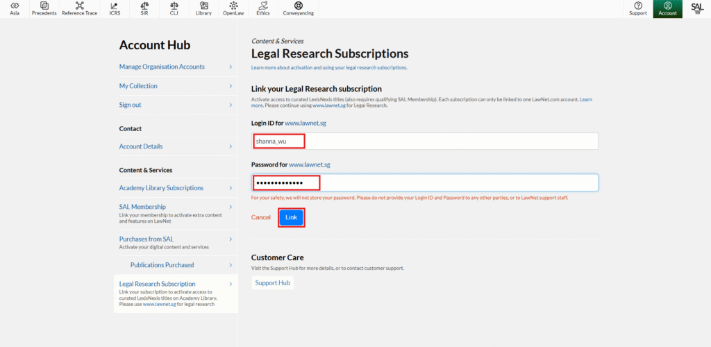Click the chevron beside Sign out
Screen dimensions: 711x347
tap(231, 105)
